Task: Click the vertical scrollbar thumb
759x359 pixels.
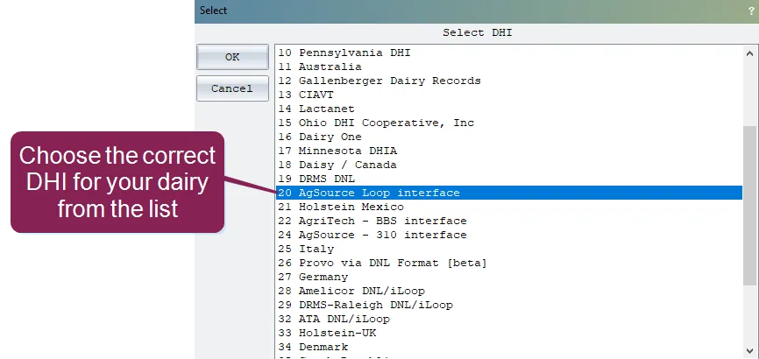Action: tap(750, 206)
